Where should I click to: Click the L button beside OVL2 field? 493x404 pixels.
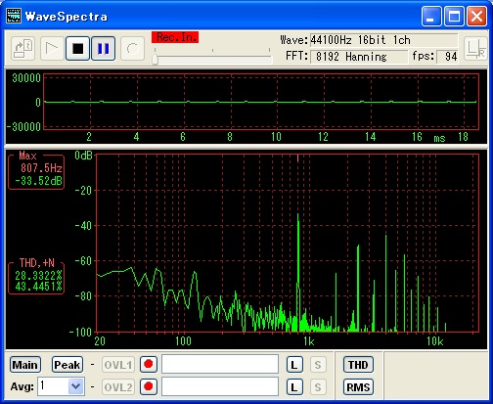click(294, 387)
